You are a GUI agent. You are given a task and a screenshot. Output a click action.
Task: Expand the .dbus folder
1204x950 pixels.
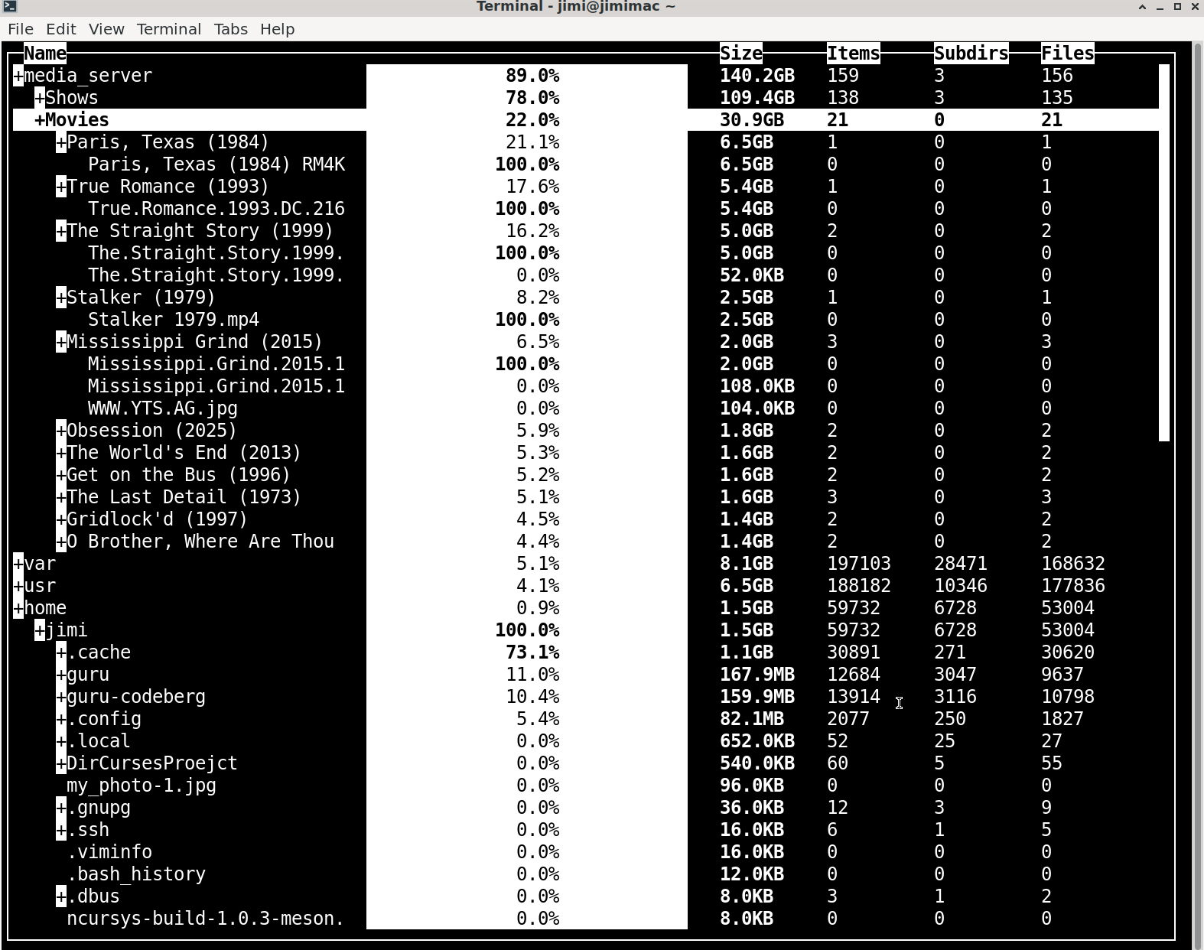[x=61, y=896]
